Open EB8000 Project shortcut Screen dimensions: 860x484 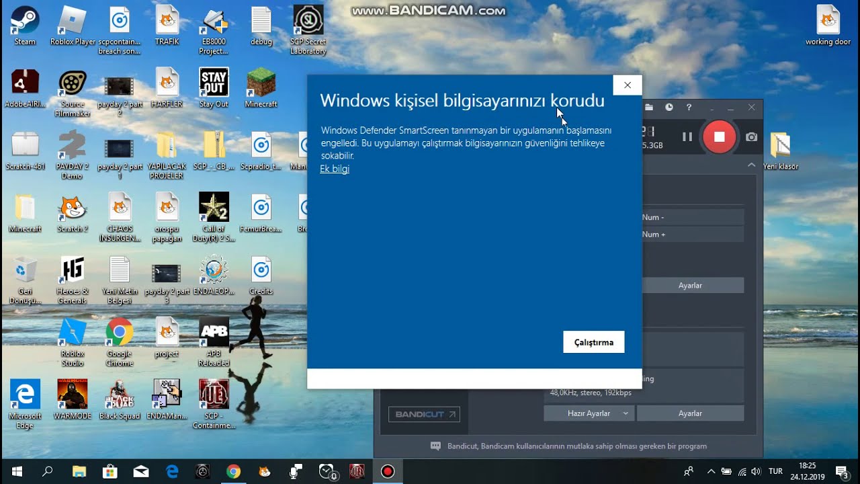point(214,31)
